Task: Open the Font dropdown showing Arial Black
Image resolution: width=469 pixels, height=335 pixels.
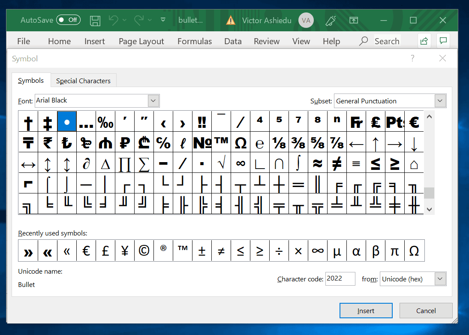Action: [153, 100]
